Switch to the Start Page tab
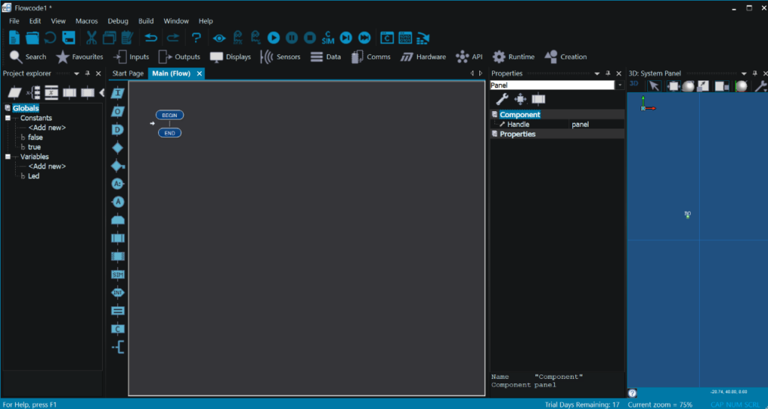This screenshot has width=768, height=409. tap(127, 74)
